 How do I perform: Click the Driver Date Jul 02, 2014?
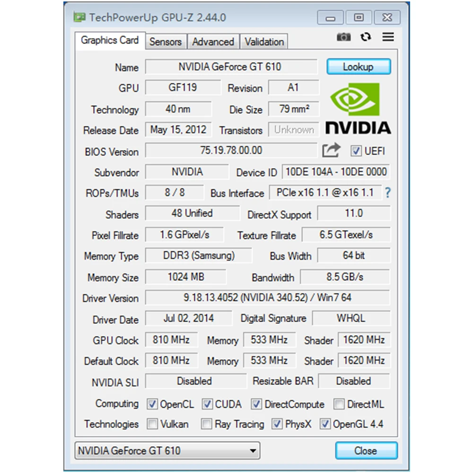point(189,318)
